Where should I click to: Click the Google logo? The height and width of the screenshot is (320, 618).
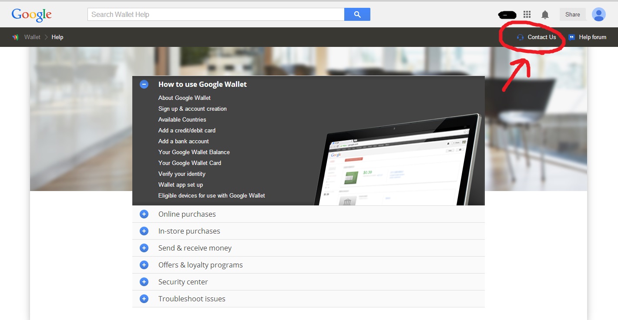tap(32, 14)
